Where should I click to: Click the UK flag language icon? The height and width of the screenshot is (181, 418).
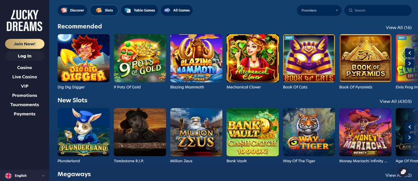coord(8,175)
